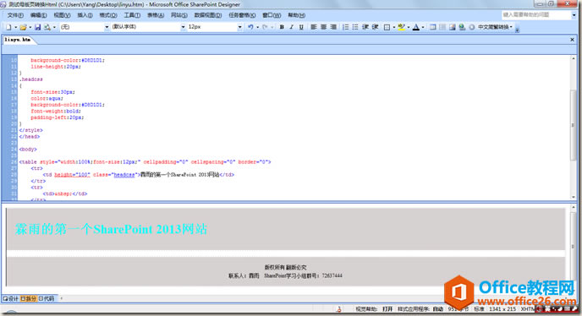Apply bulleted list formatting
This screenshot has width=582, height=316.
tap(355, 27)
